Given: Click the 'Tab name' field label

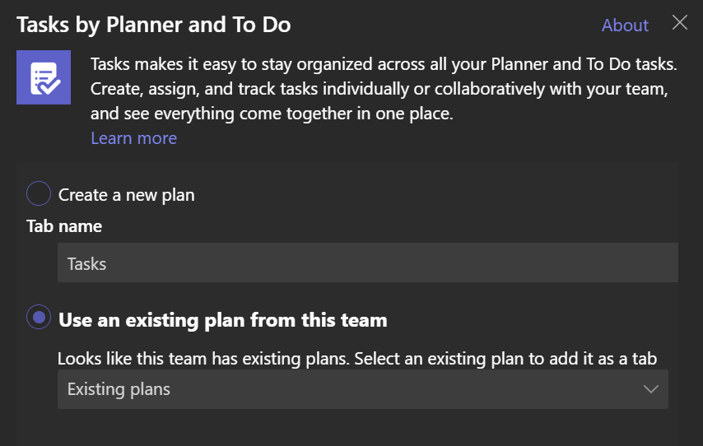Looking at the screenshot, I should [64, 226].
